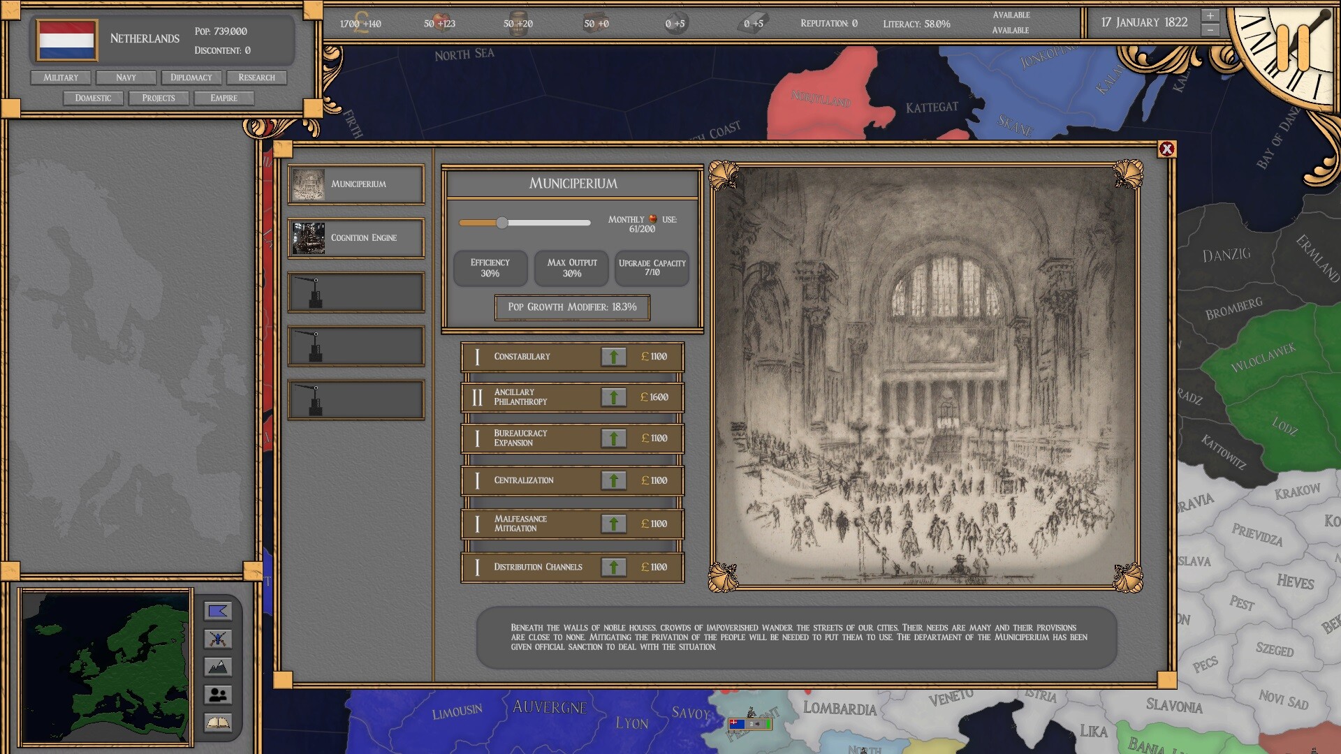The width and height of the screenshot is (1341, 754).
Task: Decrease game speed with minus button
Action: click(x=1210, y=30)
